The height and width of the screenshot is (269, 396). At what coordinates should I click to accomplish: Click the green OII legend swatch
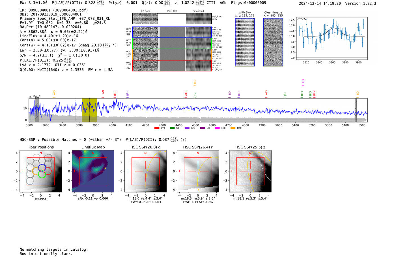(x=172, y=128)
